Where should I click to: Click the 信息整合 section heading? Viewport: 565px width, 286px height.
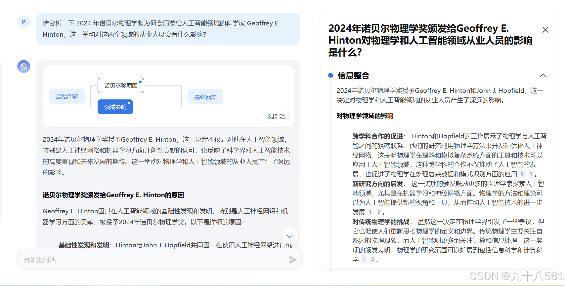pos(353,76)
